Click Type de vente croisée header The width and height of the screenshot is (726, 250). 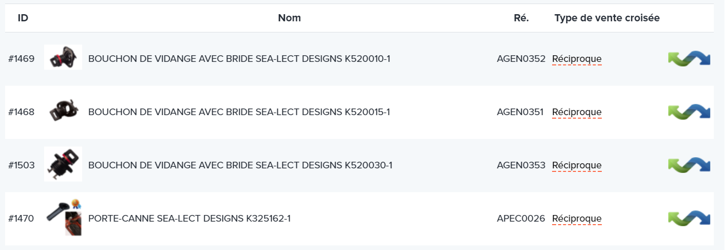pyautogui.click(x=607, y=18)
